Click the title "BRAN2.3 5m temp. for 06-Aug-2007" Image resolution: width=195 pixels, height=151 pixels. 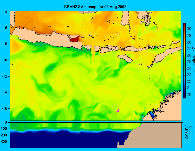click(x=95, y=7)
